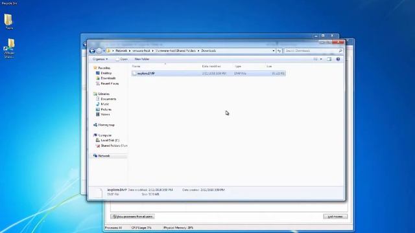Image resolution: width=415 pixels, height=233 pixels.
Task: Click the Network icon in navigation pane
Action: tap(95, 156)
